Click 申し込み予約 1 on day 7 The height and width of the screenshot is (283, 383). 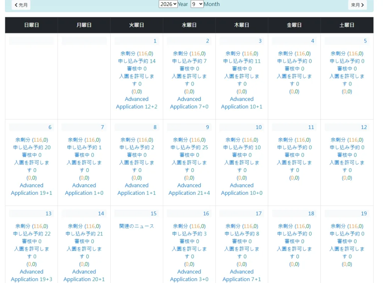click(84, 148)
